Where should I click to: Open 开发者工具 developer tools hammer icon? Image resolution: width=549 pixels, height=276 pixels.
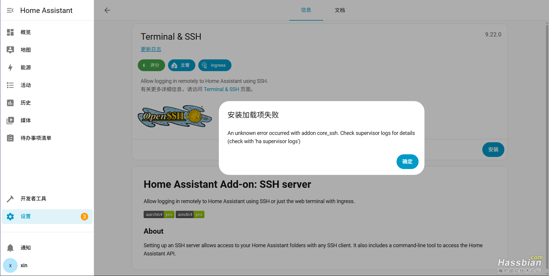tap(10, 199)
